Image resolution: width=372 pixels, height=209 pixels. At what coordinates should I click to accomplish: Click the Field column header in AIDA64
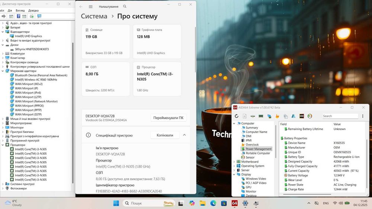[283, 124]
